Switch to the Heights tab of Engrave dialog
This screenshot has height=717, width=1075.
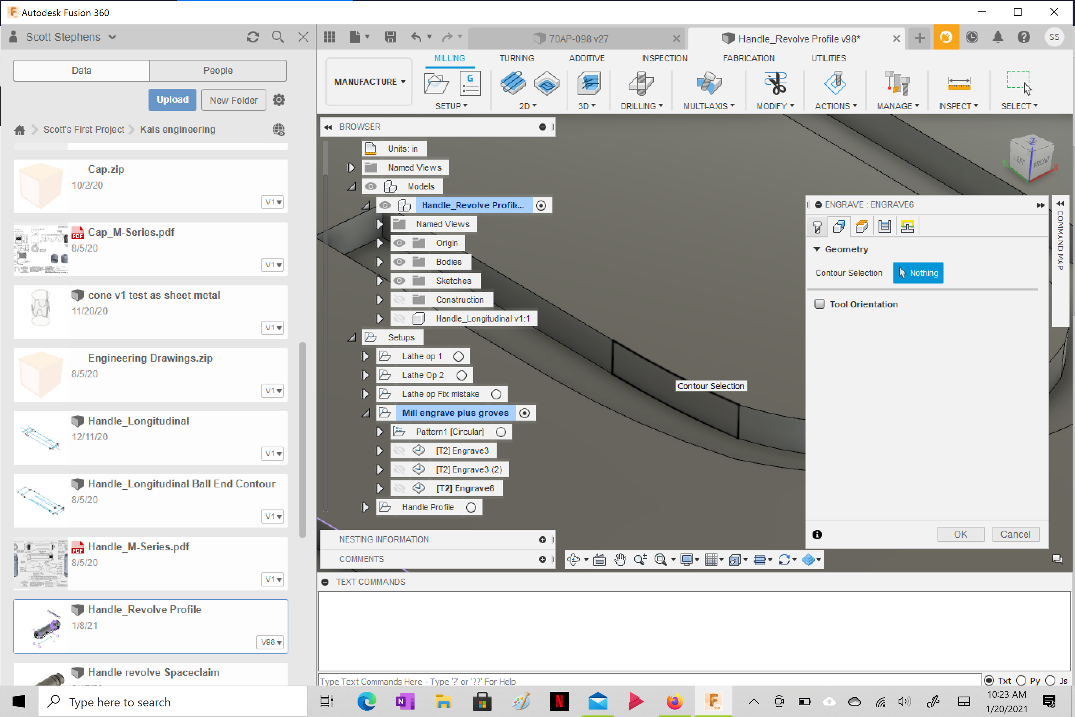862,226
